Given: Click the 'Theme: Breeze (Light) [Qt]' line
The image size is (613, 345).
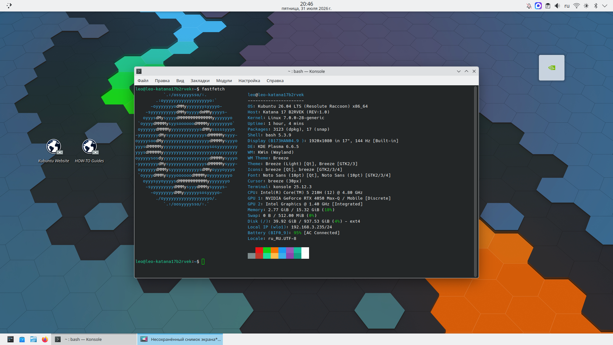Looking at the screenshot, I should pos(303,164).
